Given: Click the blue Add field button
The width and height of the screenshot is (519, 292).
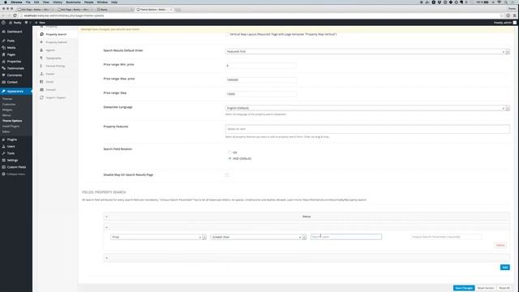Looking at the screenshot, I should (x=504, y=268).
